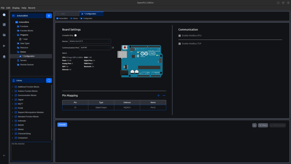Expand Sequent Microsystems Modules library

point(13,112)
